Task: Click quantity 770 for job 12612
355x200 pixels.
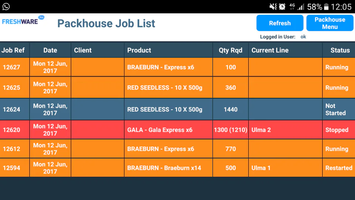Action: point(230,149)
